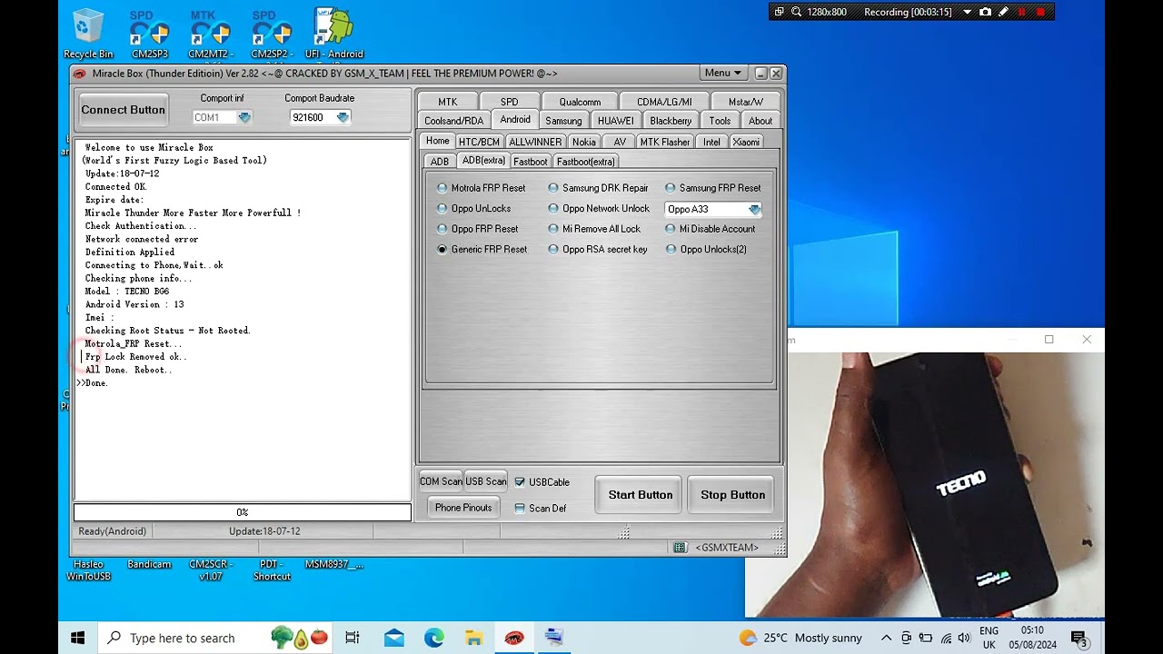The height and width of the screenshot is (654, 1163).
Task: Select Motrola FRP Reset option
Action: [481, 188]
